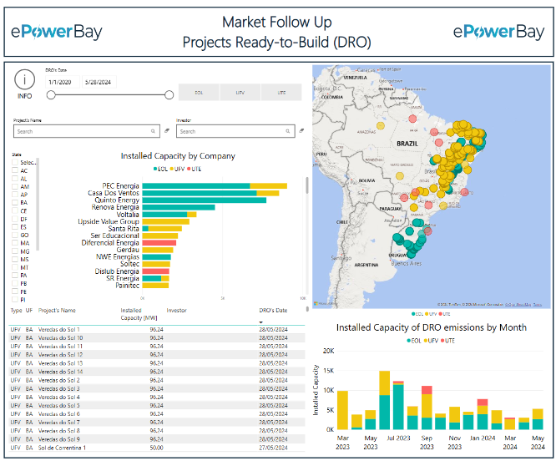Click the 'Painitec' company label
The width and height of the screenshot is (556, 461).
(127, 286)
